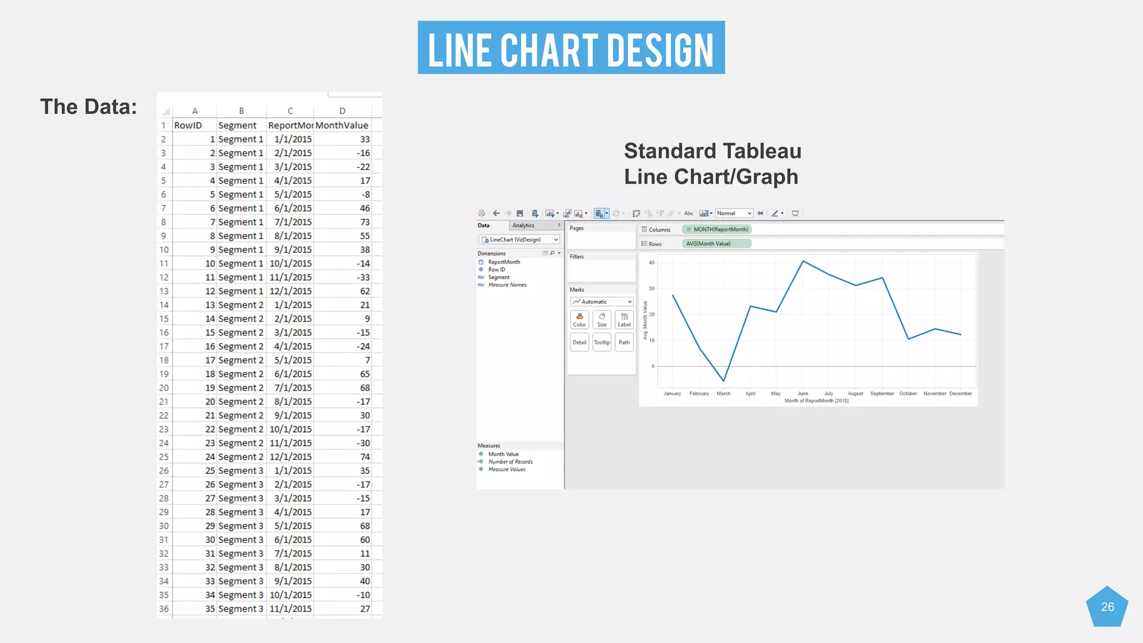Click the Sort Ascending icon
The image size is (1143, 643).
[649, 213]
